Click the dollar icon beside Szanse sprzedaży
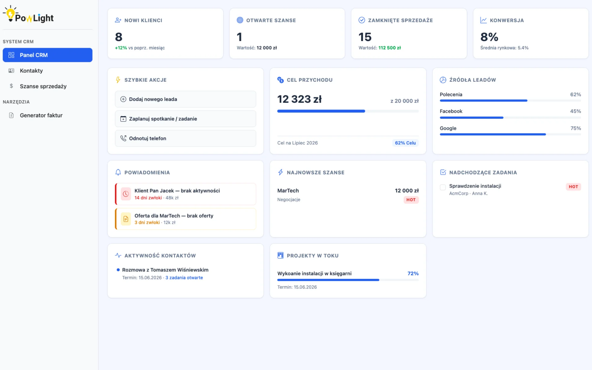 point(11,86)
